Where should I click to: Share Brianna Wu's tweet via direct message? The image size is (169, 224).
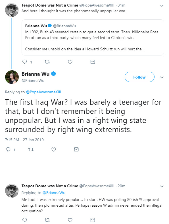click(76, 150)
